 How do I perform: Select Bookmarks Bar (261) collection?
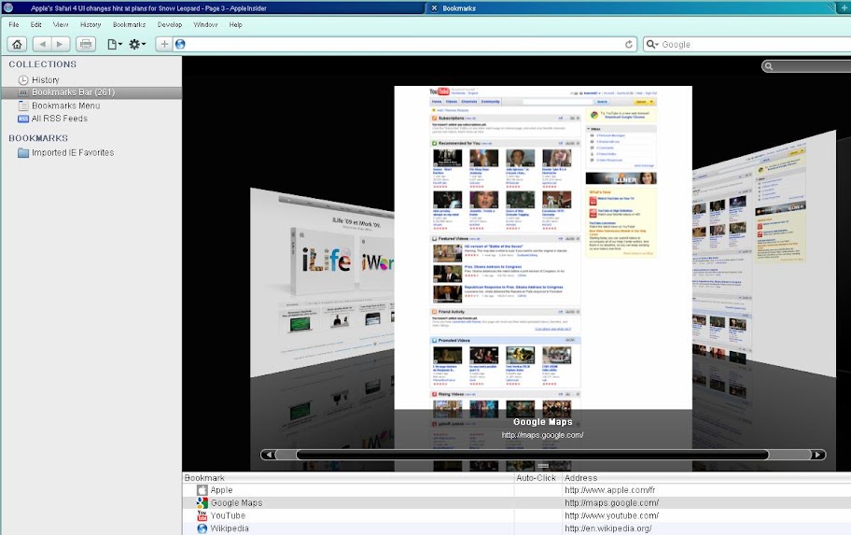[x=91, y=92]
